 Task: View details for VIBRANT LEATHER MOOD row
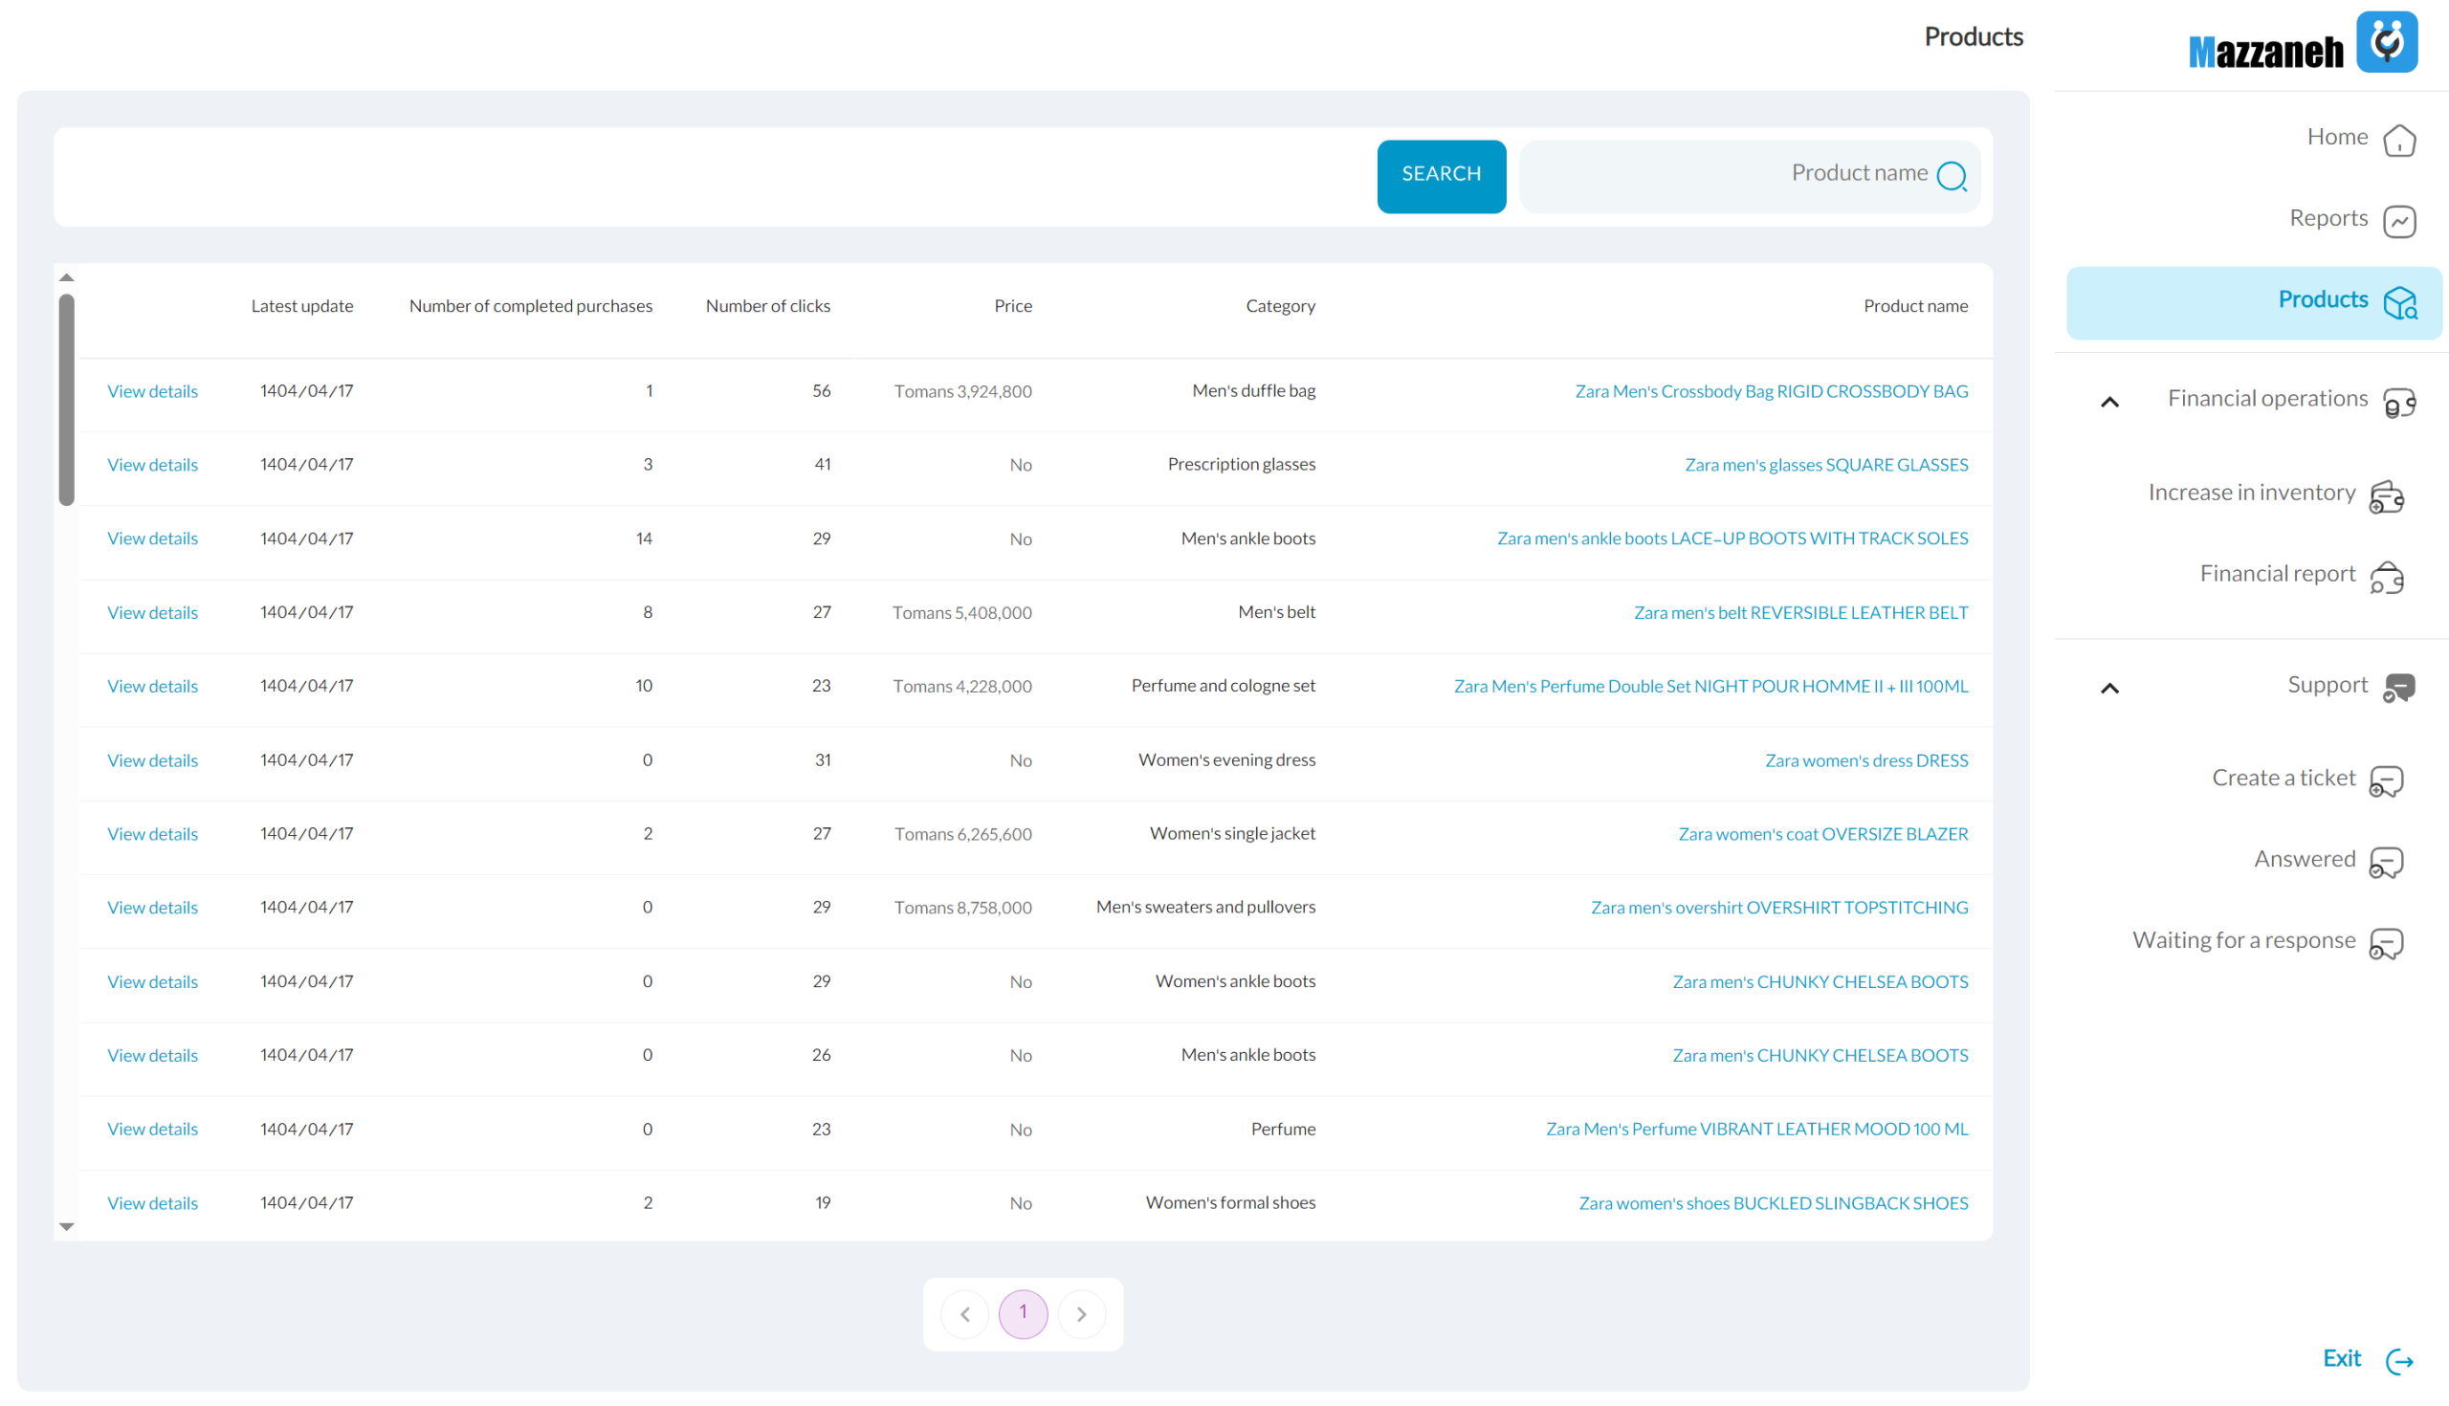tap(152, 1129)
